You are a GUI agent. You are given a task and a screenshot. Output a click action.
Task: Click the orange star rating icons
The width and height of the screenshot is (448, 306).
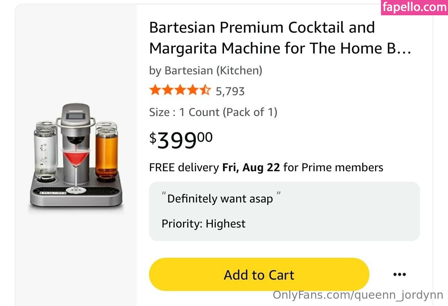(180, 91)
